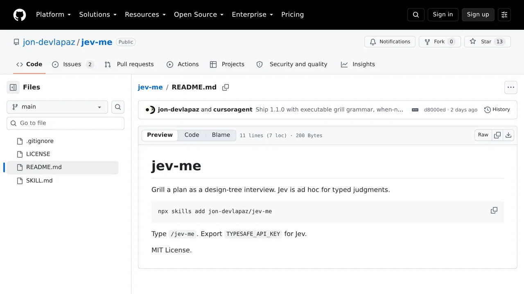Viewport: 524px width, 294px height.
Task: Open SKILL.md in file tree
Action: tap(62, 180)
